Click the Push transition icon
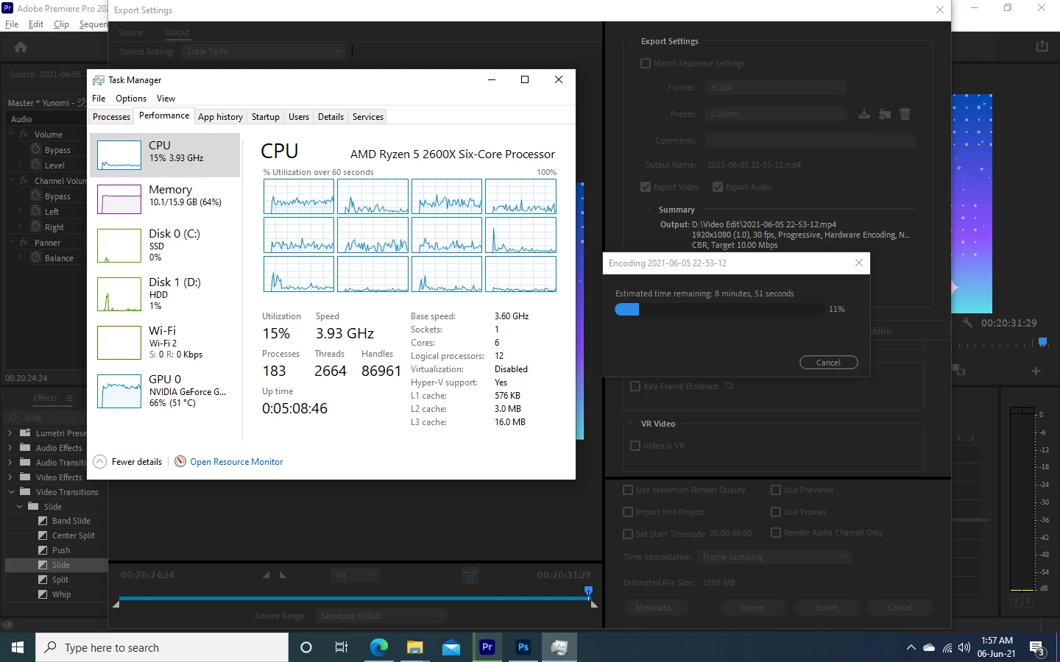1060x662 pixels. 43,550
